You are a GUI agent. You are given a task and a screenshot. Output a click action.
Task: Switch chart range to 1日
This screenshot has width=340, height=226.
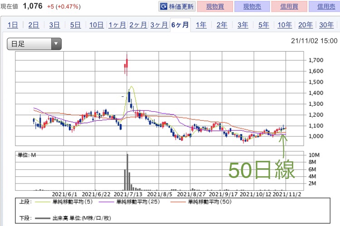click(x=13, y=25)
